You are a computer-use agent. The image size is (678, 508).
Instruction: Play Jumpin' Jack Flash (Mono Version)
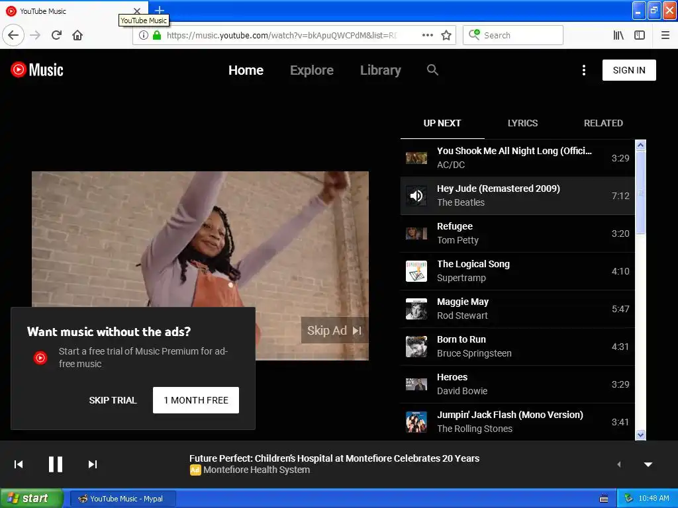(517, 421)
